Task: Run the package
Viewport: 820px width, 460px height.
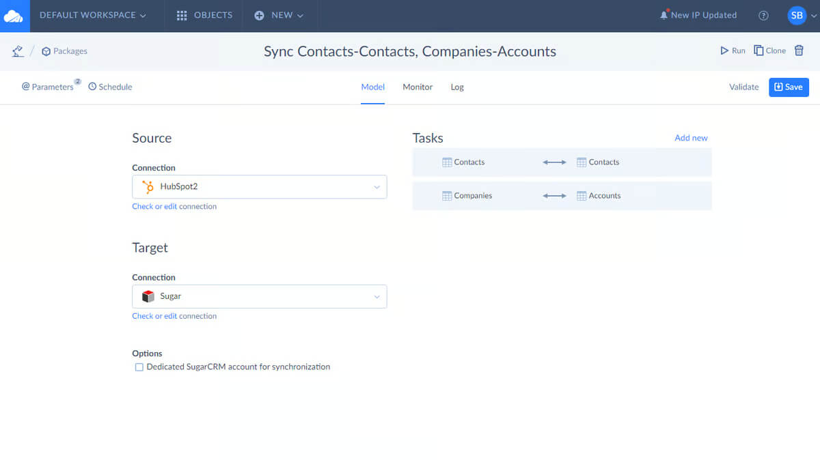Action: coord(733,51)
